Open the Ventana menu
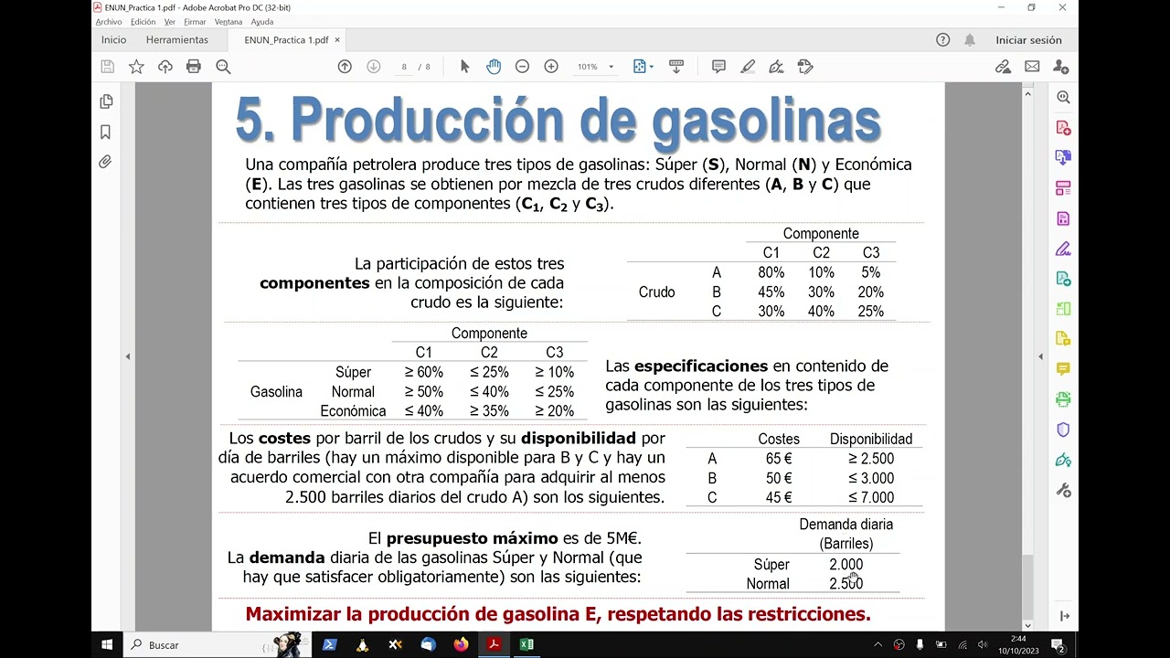 coord(229,22)
